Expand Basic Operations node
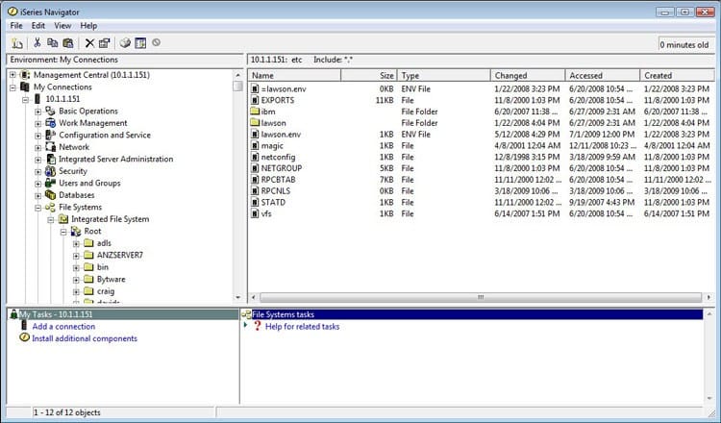This screenshot has height=423, width=721. pos(38,112)
